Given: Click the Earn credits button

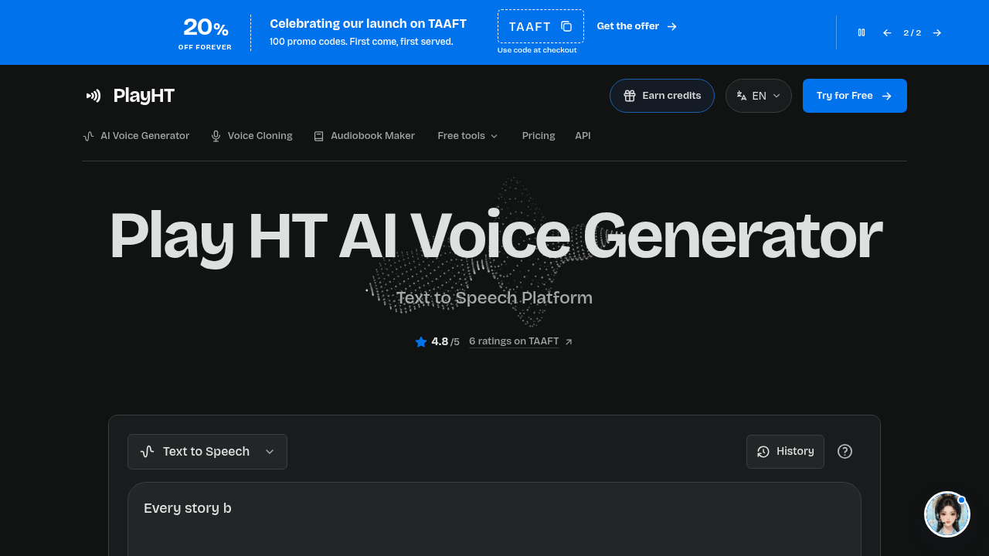Looking at the screenshot, I should tap(662, 96).
